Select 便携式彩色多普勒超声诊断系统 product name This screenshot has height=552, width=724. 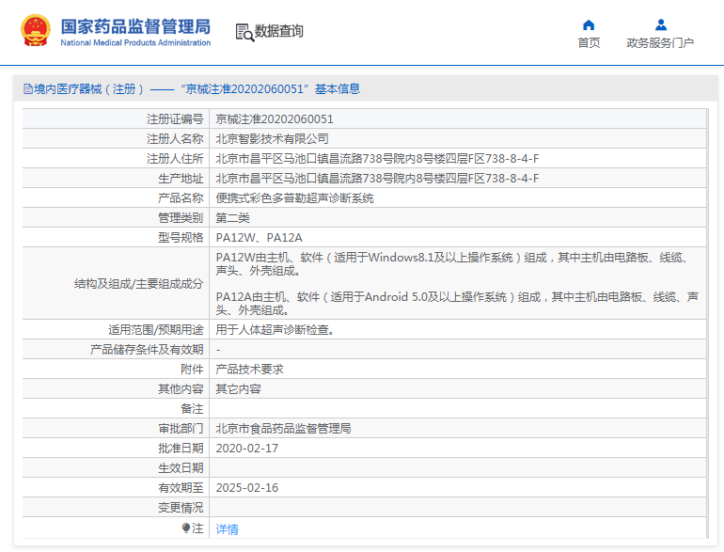294,198
